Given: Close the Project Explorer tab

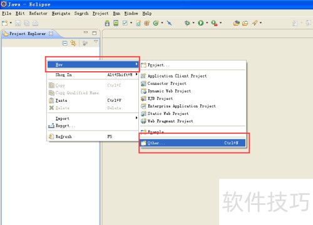Looking at the screenshot, I should coord(51,33).
